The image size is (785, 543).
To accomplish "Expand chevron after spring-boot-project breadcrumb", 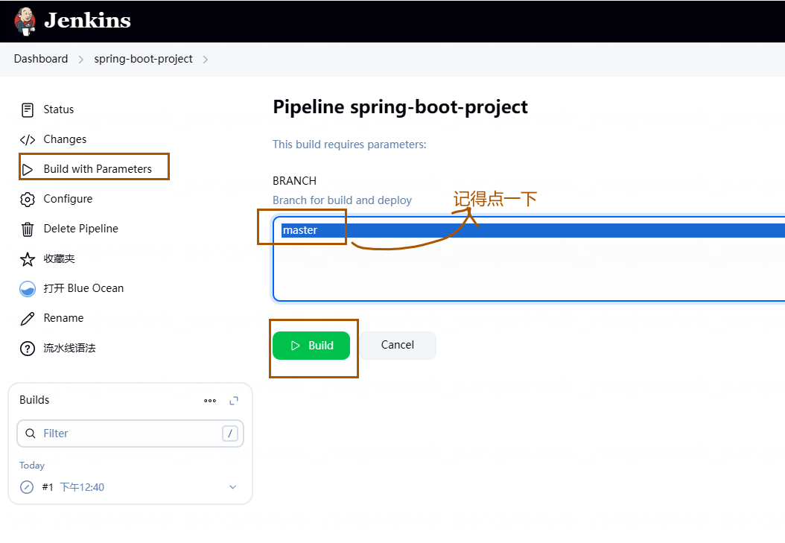I will click(x=206, y=60).
